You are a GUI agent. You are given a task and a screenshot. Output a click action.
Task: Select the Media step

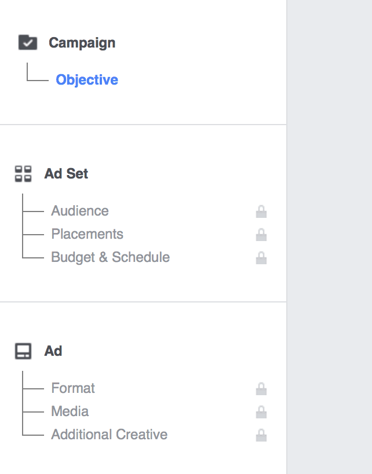coord(70,411)
